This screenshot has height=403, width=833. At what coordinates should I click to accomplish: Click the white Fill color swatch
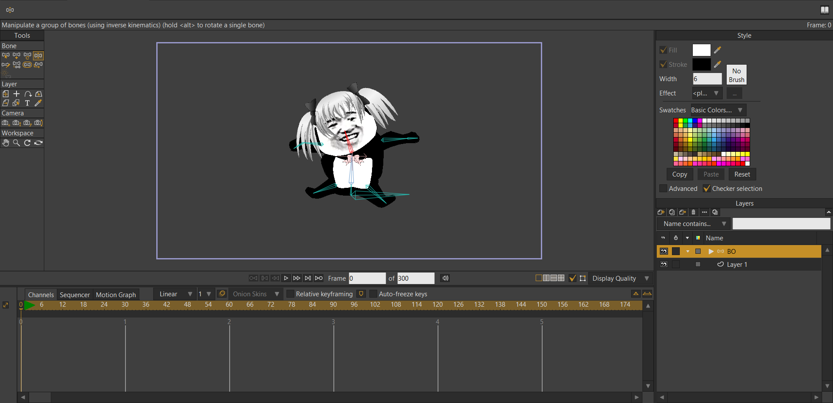701,50
